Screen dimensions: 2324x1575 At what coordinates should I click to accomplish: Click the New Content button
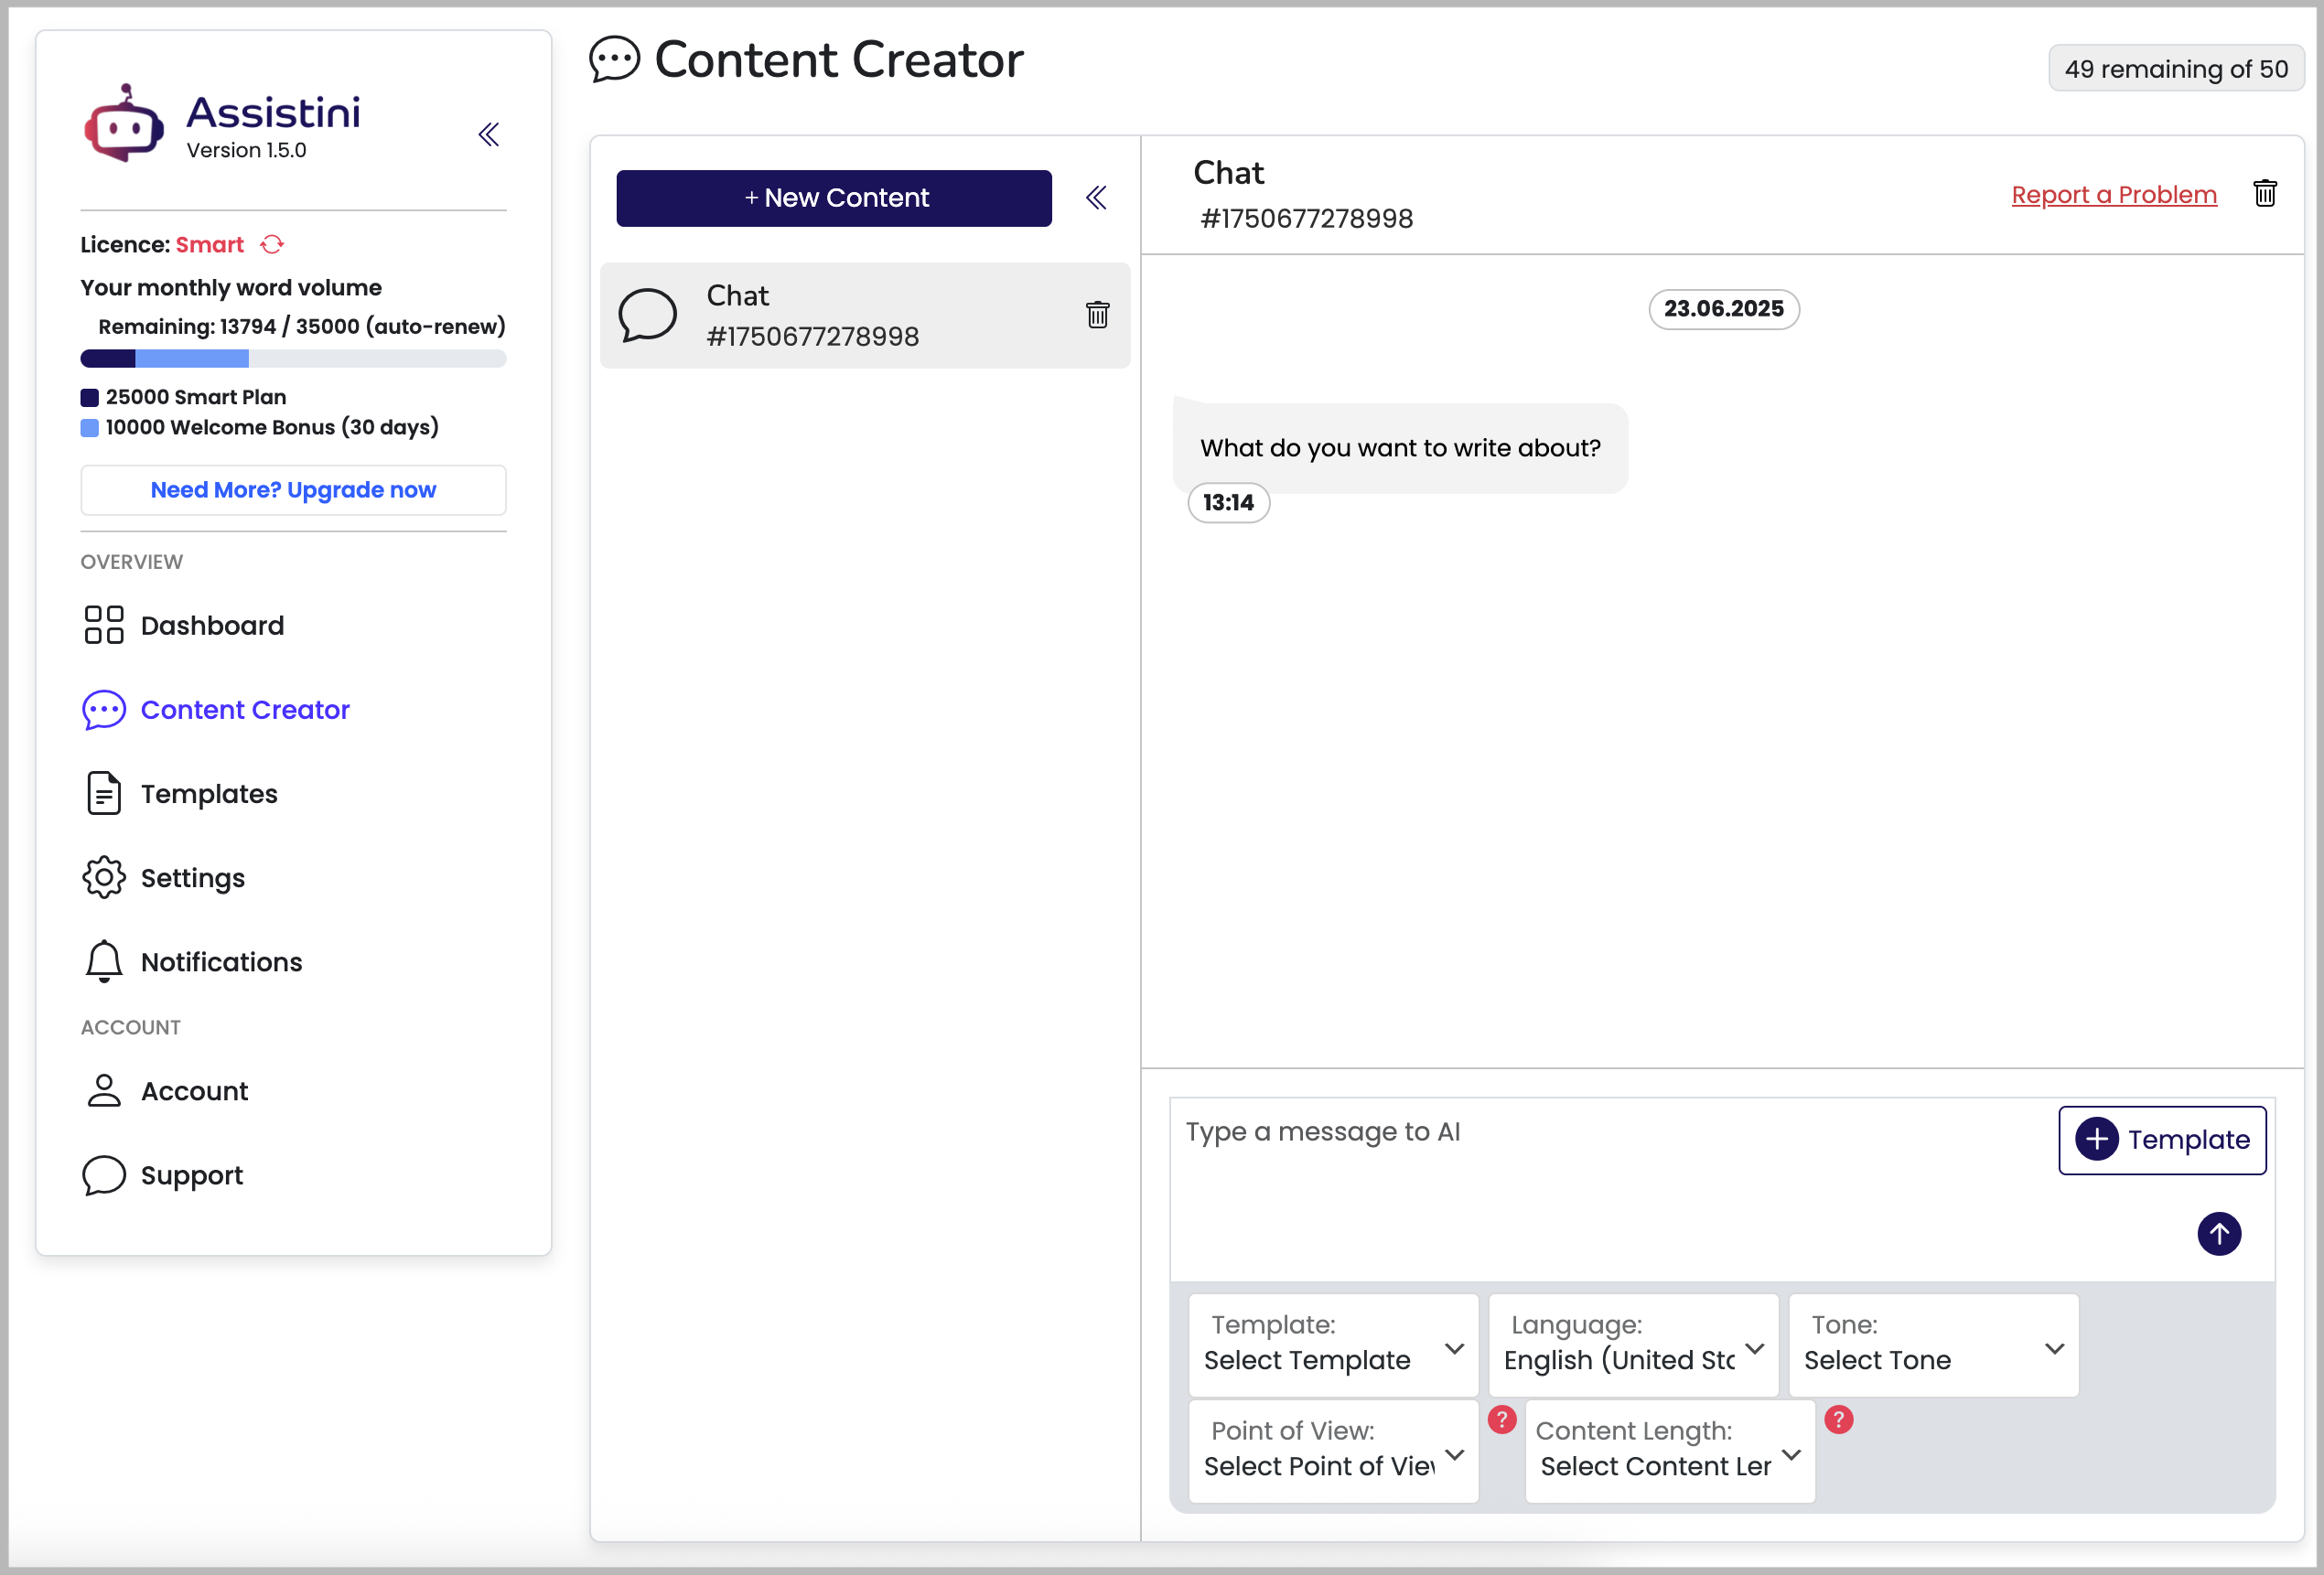pos(833,198)
